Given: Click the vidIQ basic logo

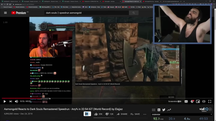Looking at the screenshot, I should (x=204, y=110).
